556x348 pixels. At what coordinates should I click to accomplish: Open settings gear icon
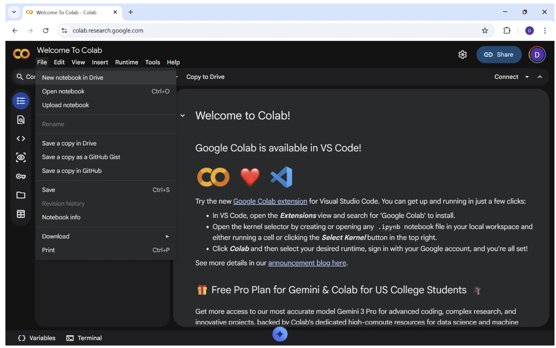click(x=462, y=55)
